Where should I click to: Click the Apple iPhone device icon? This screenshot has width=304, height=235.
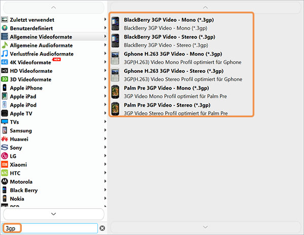pyautogui.click(x=5, y=87)
